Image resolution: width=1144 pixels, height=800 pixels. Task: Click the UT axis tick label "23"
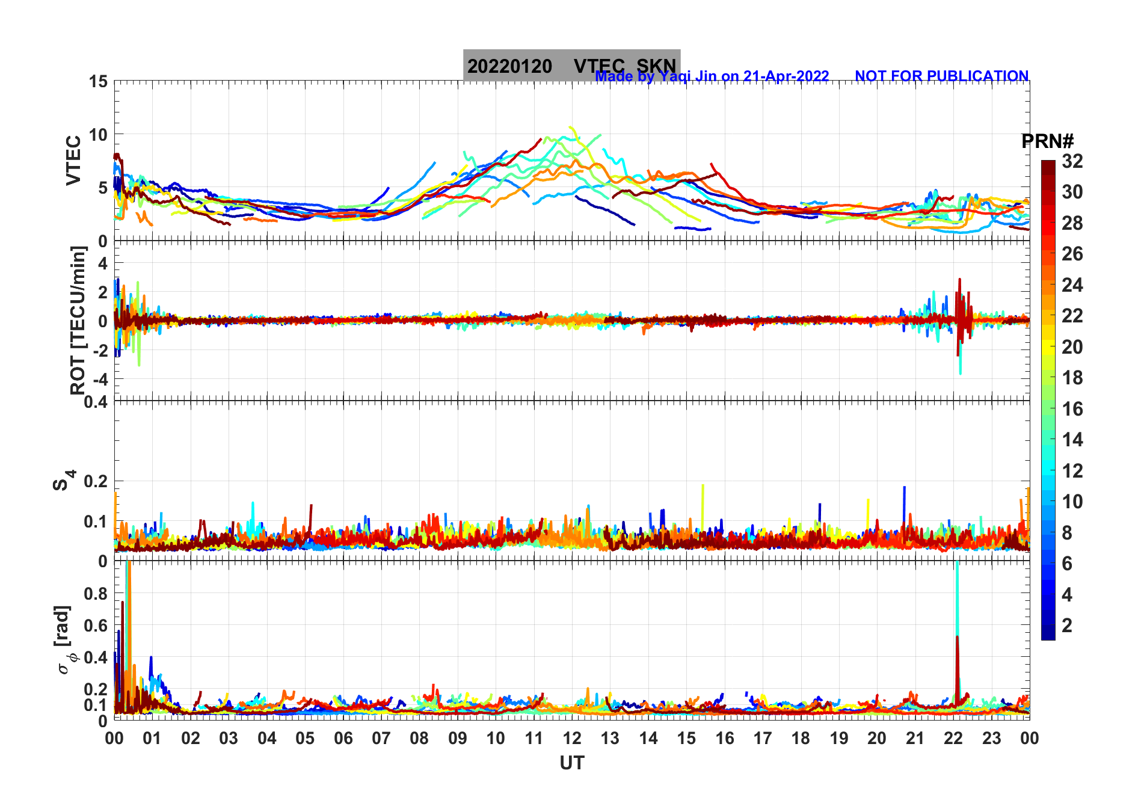pyautogui.click(x=992, y=739)
